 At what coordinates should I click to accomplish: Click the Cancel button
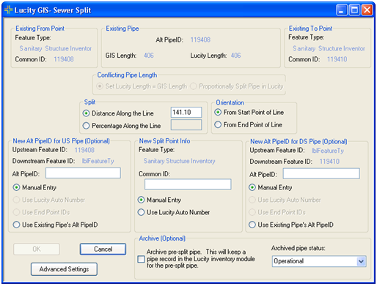coord(103,249)
